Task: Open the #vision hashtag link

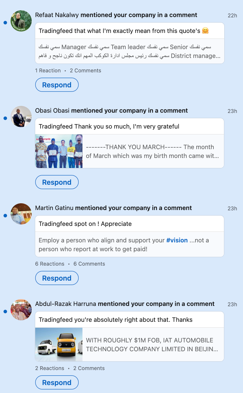Action: 177,240
